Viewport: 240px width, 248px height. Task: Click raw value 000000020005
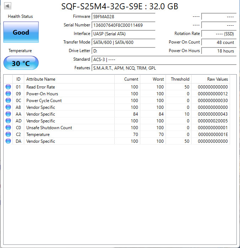[x=213, y=121]
